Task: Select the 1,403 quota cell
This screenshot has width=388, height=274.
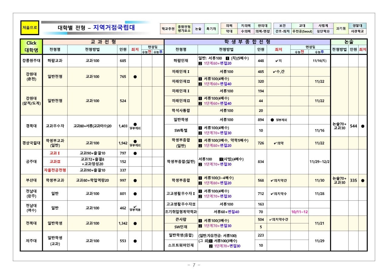Action: click(x=123, y=126)
